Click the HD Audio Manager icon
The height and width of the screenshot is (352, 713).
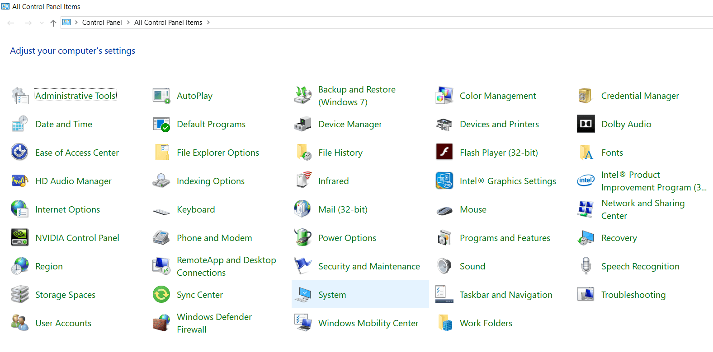coord(19,181)
